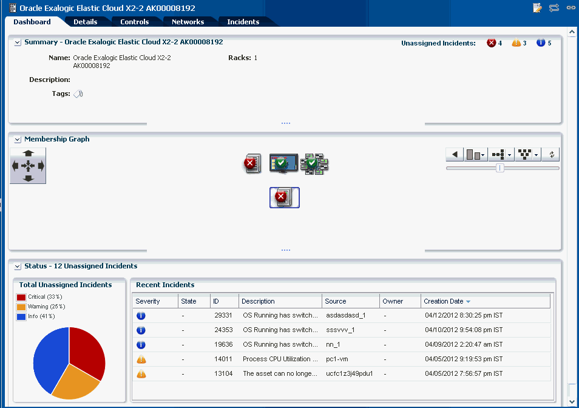The height and width of the screenshot is (408, 579).
Task: Click the refresh graph button
Action: point(552,155)
